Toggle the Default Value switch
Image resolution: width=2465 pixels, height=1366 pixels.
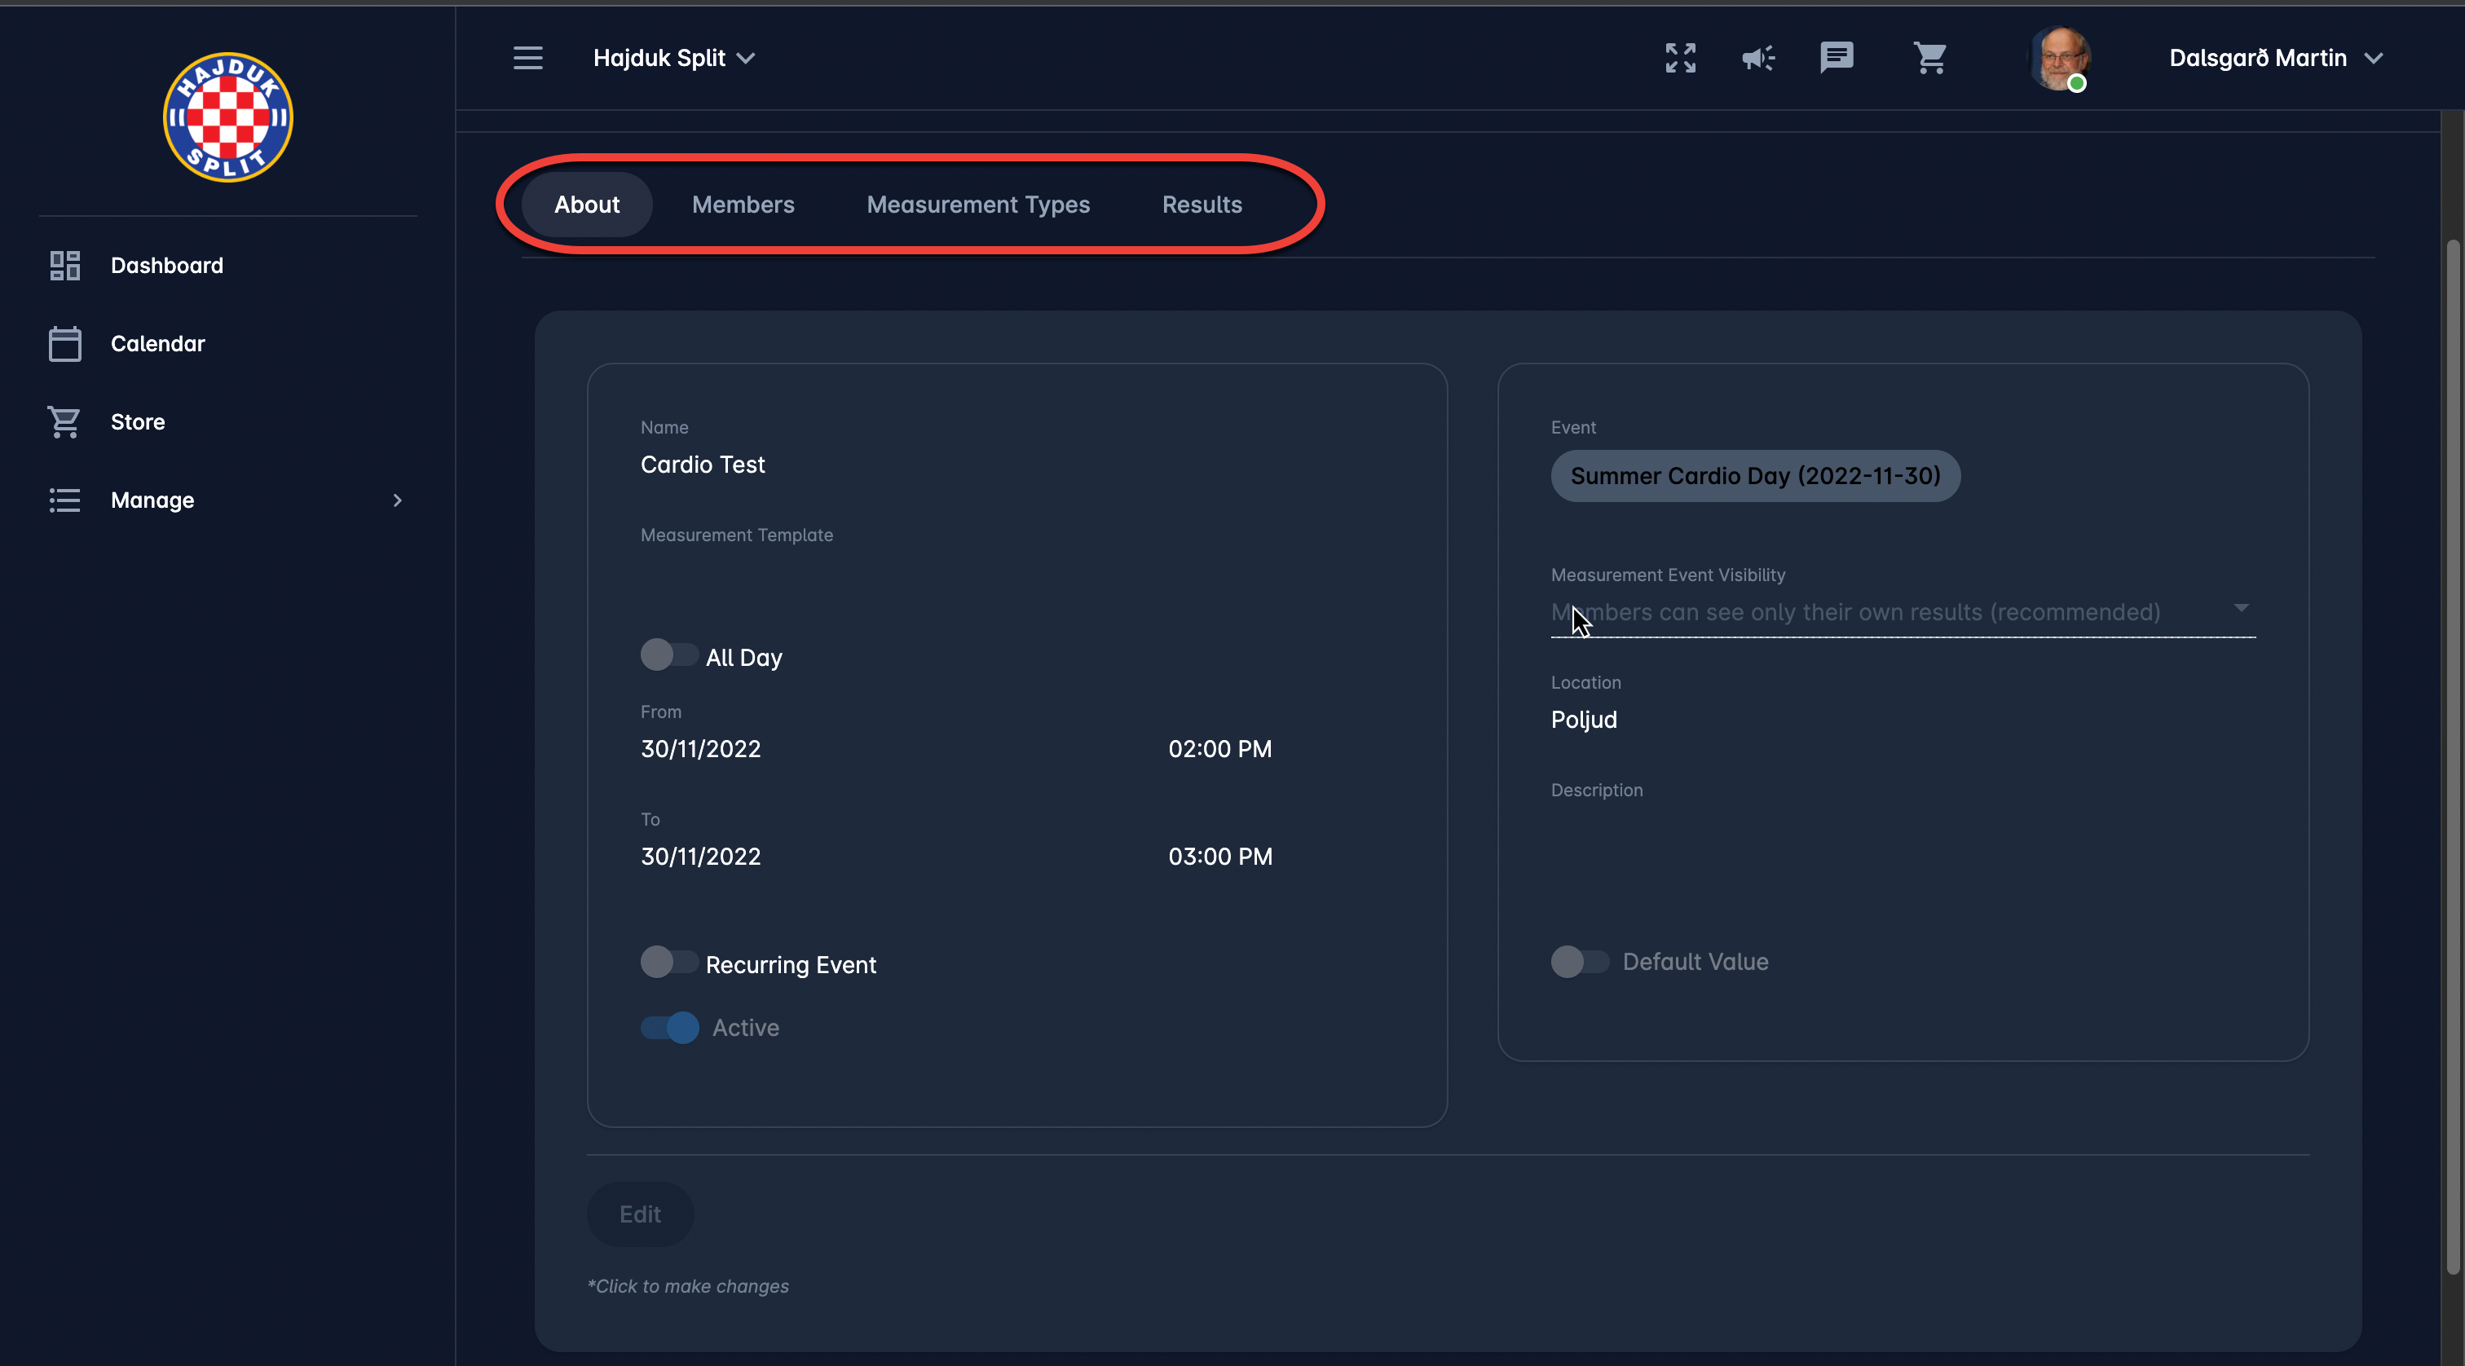[1579, 962]
